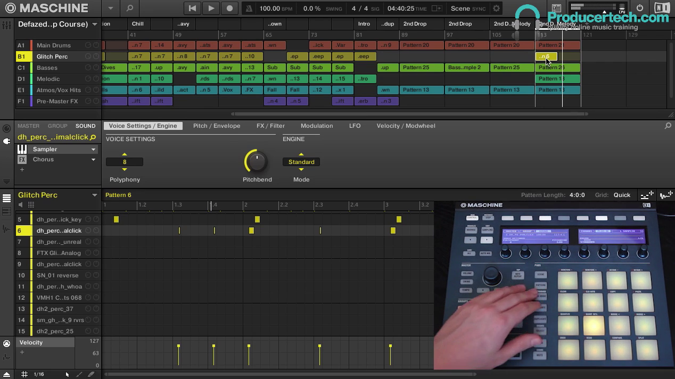This screenshot has width=675, height=379.
Task: Solo the Pre-Master FX group
Action: pyautogui.click(x=96, y=101)
